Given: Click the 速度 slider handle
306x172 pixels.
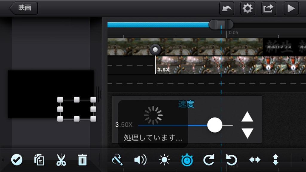Looking at the screenshot, I should pos(215,125).
